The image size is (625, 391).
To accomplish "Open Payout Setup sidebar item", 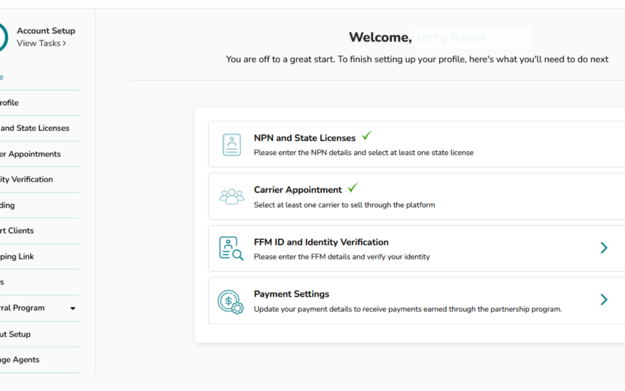I will click(x=15, y=334).
